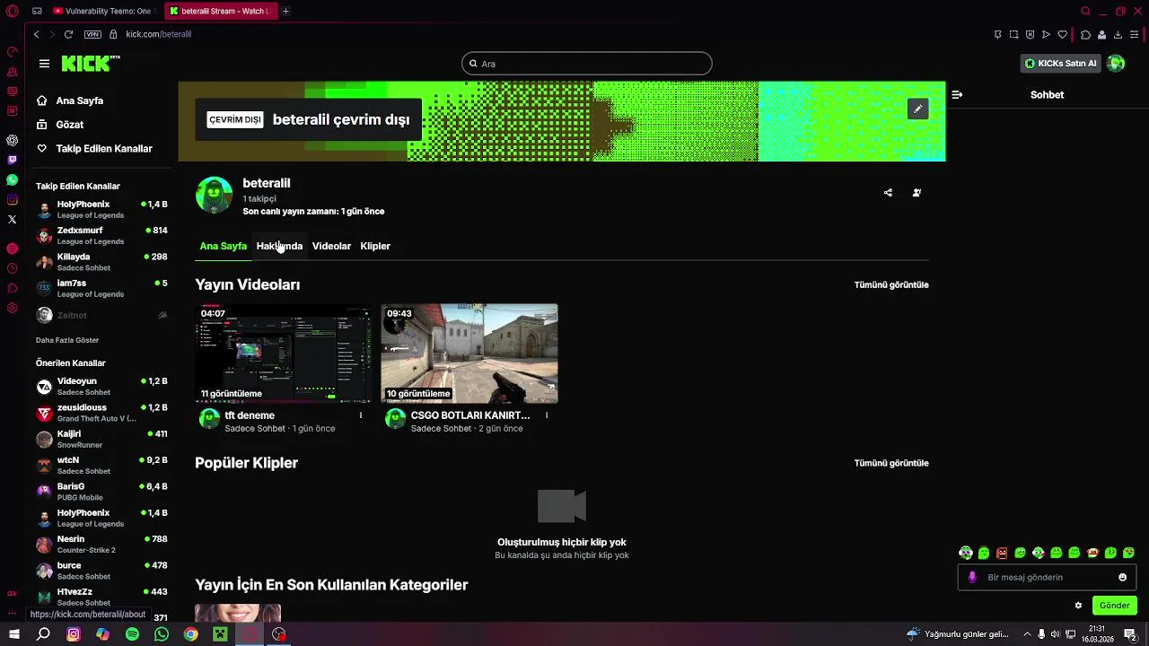Click the share icon for beteralil channel
Image resolution: width=1149 pixels, height=646 pixels.
tap(888, 192)
